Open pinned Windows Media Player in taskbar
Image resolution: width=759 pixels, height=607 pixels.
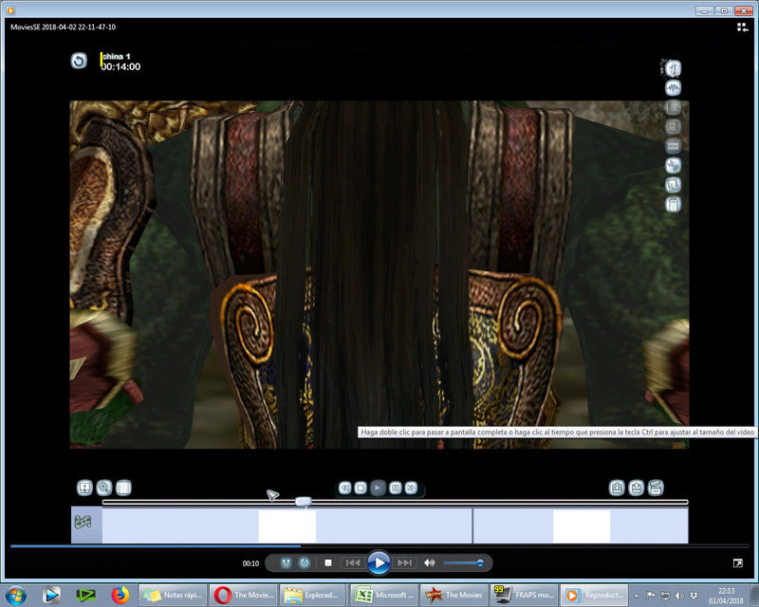[51, 595]
